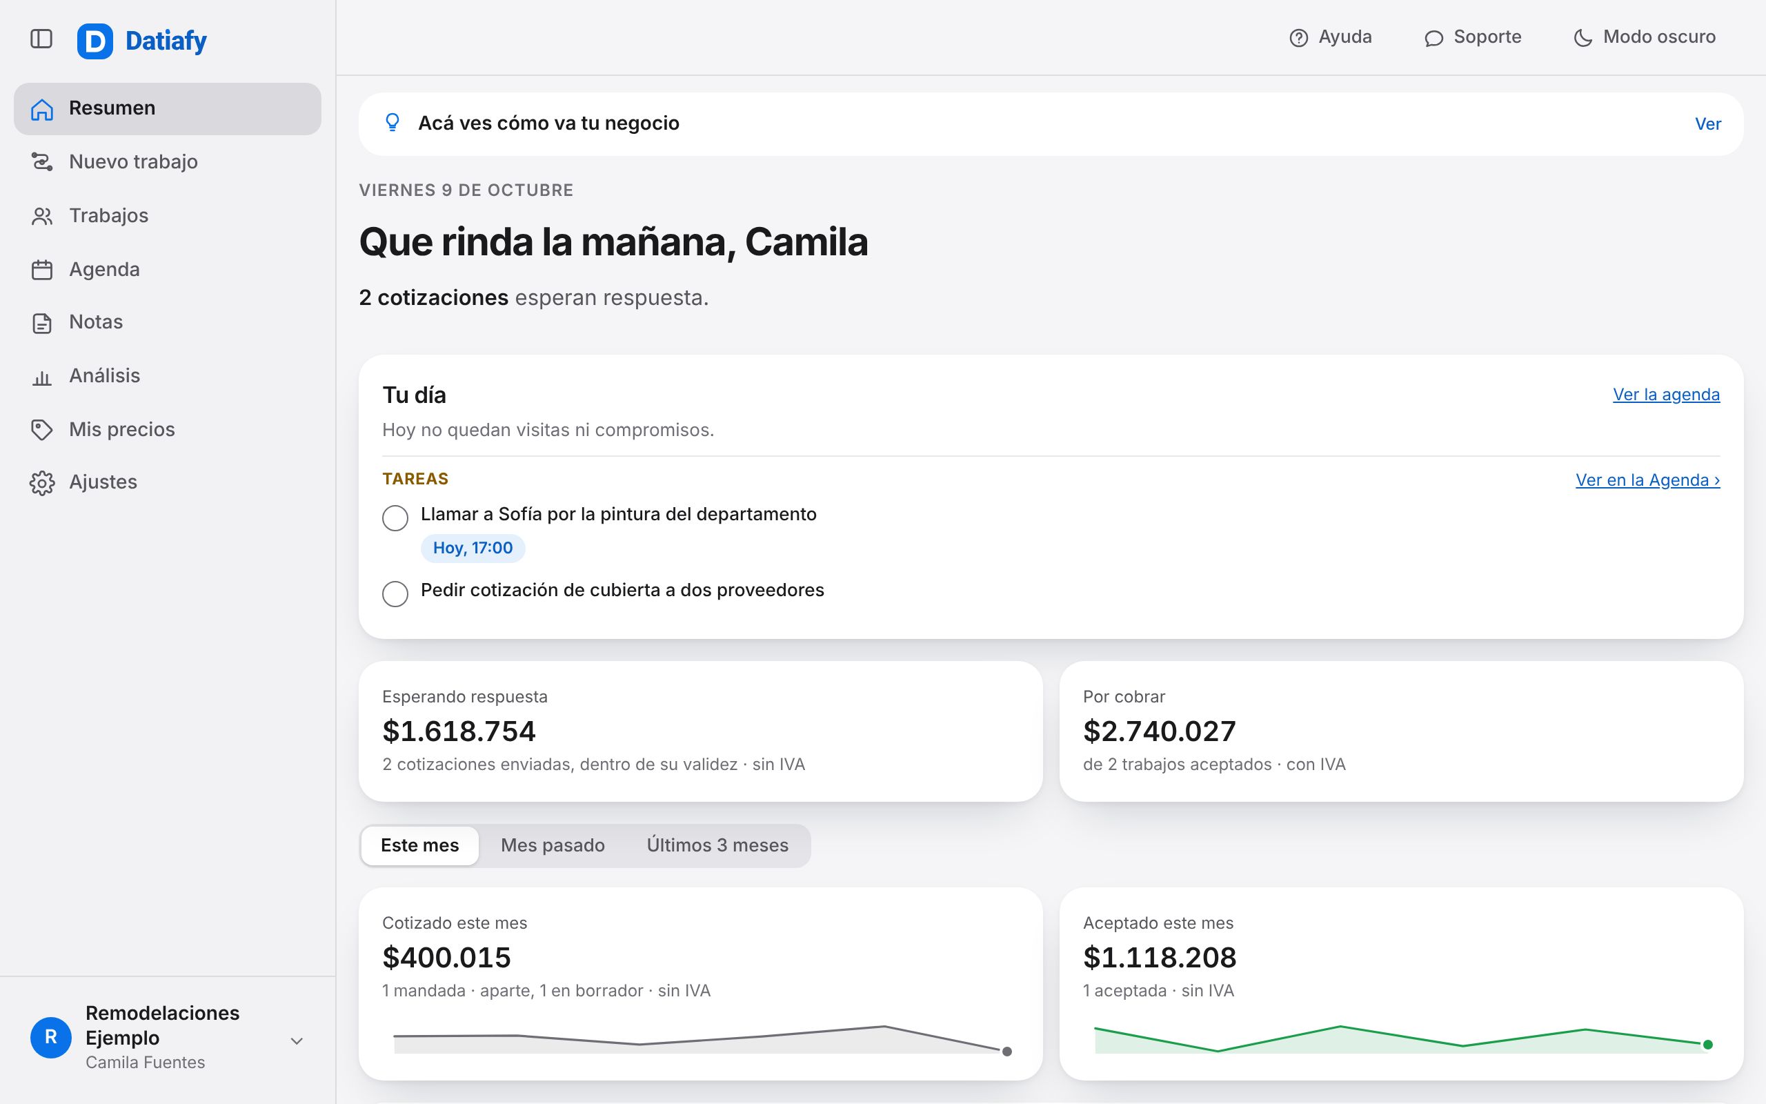Click the lightbulb tip icon
Image resolution: width=1766 pixels, height=1104 pixels.
pos(392,123)
